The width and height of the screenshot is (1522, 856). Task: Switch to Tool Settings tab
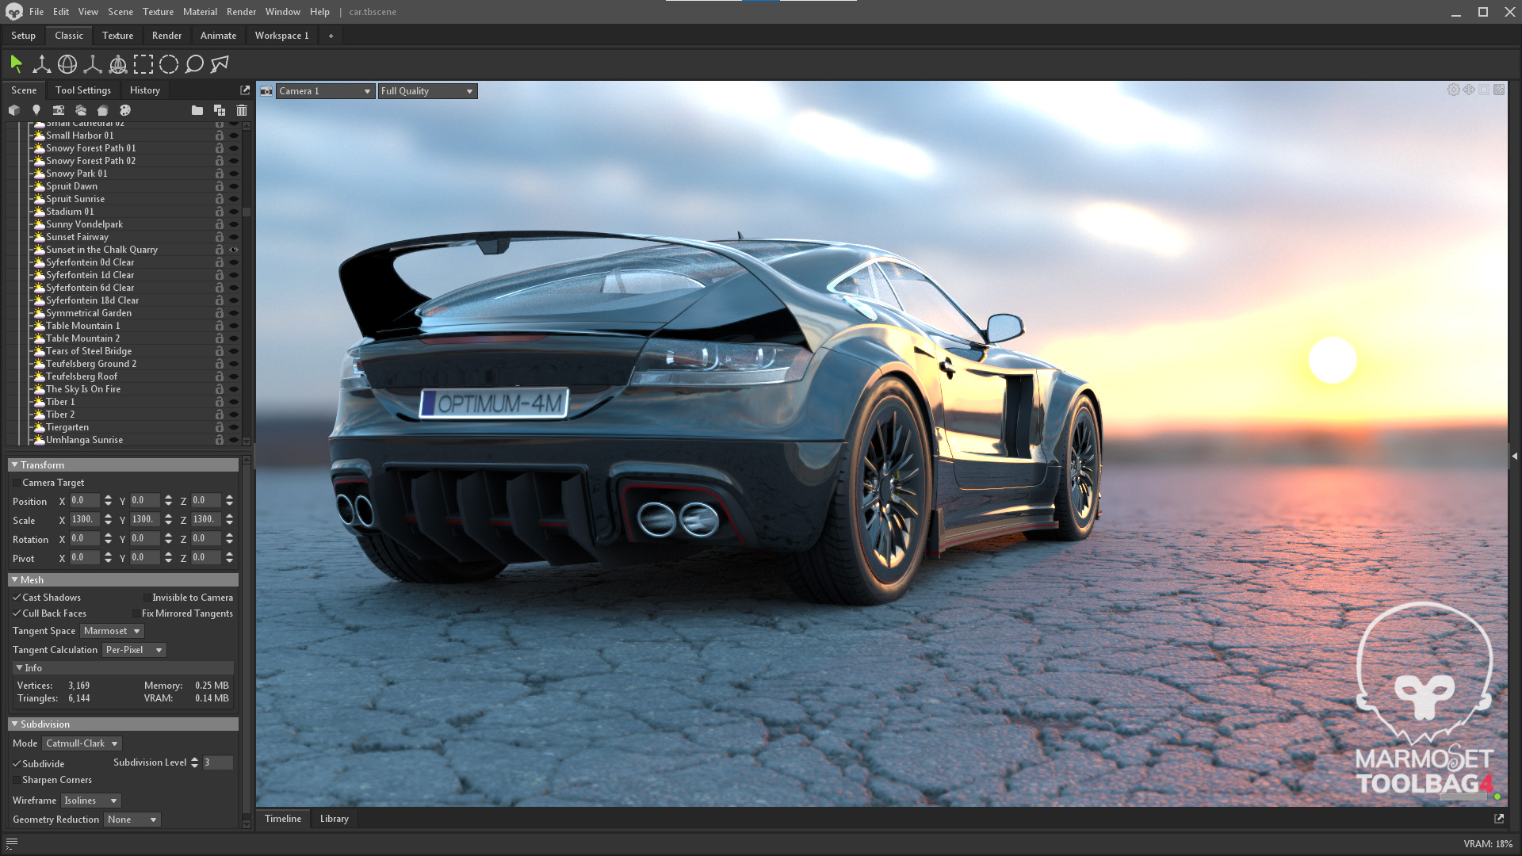pyautogui.click(x=83, y=90)
